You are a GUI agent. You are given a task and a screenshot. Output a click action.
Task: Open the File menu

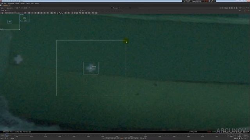tap(2, 3)
